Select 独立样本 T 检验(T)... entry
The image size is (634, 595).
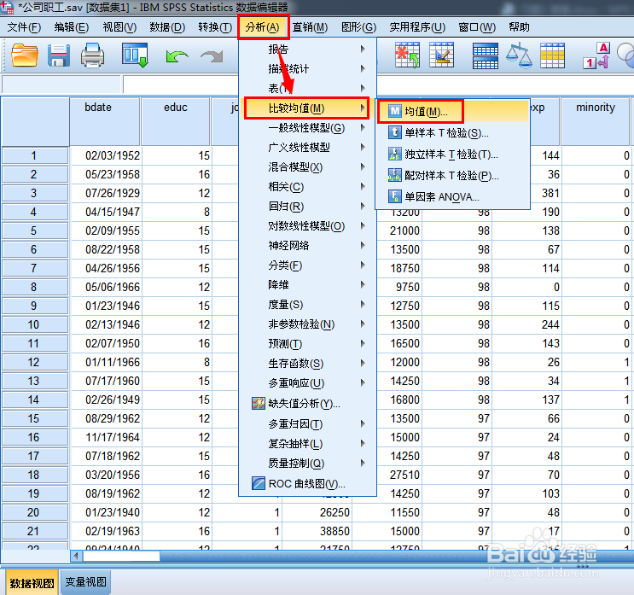453,155
